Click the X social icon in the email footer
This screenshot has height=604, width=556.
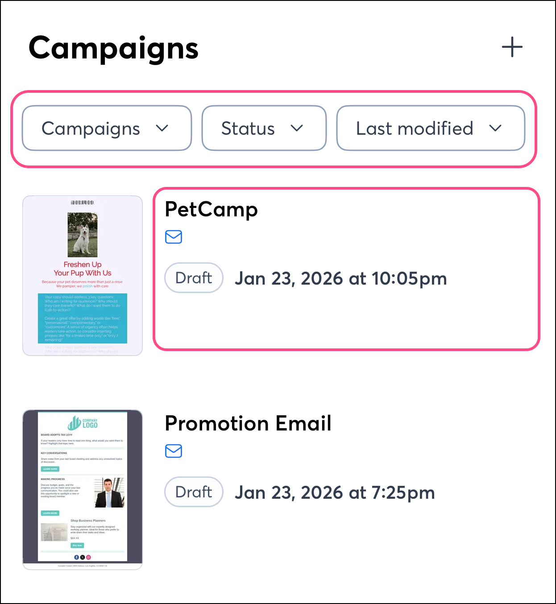pyautogui.click(x=83, y=557)
